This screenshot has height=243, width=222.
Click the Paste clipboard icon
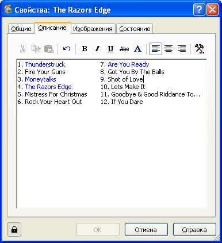(49, 49)
